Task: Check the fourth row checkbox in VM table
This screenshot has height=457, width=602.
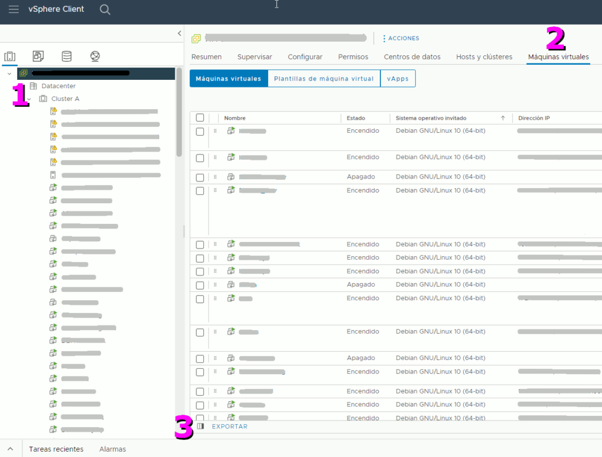Action: click(200, 191)
